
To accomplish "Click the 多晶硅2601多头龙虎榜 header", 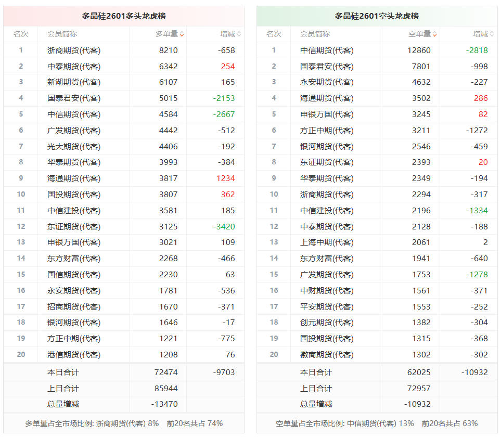I will coord(124,16).
